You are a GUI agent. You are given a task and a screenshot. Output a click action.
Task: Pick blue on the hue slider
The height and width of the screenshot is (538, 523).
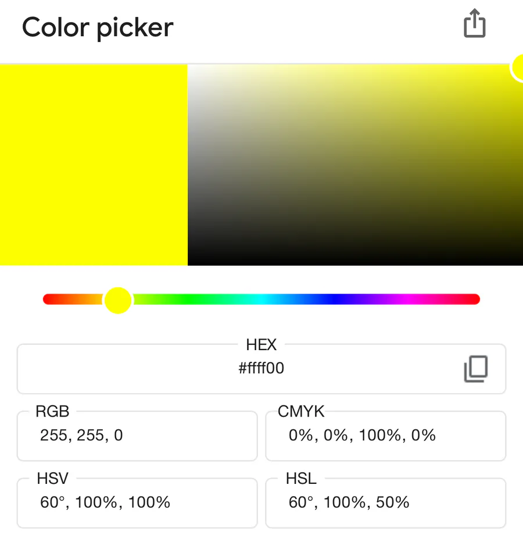pos(334,300)
